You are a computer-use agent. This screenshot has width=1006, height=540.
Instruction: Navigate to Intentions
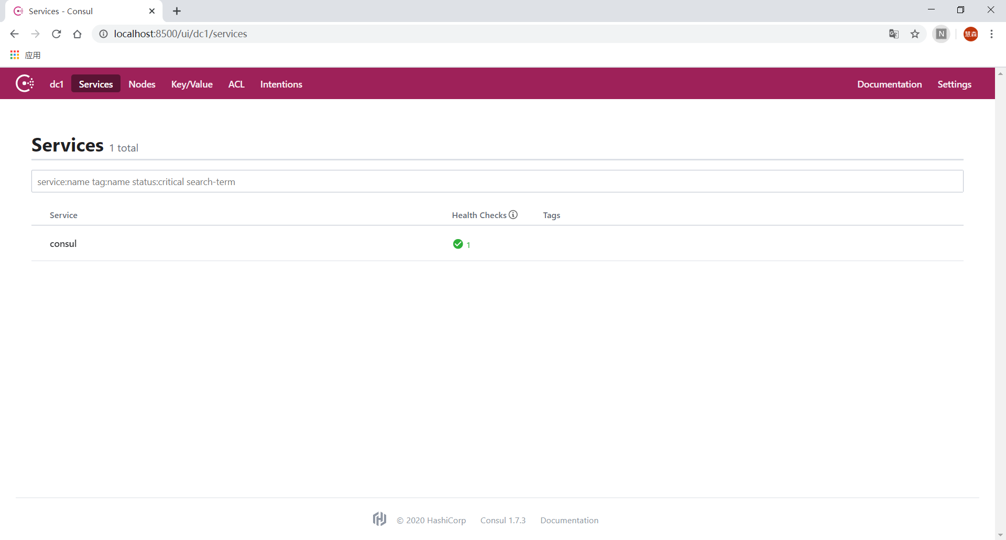pyautogui.click(x=281, y=84)
